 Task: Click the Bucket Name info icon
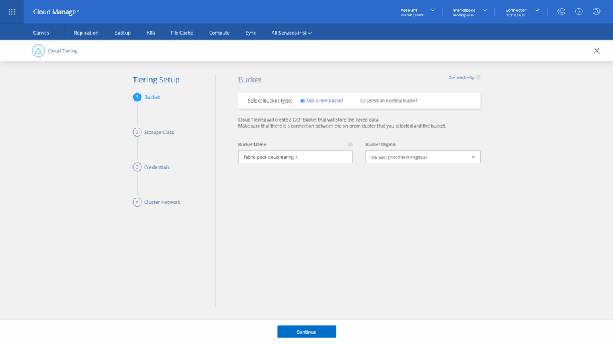click(x=350, y=145)
